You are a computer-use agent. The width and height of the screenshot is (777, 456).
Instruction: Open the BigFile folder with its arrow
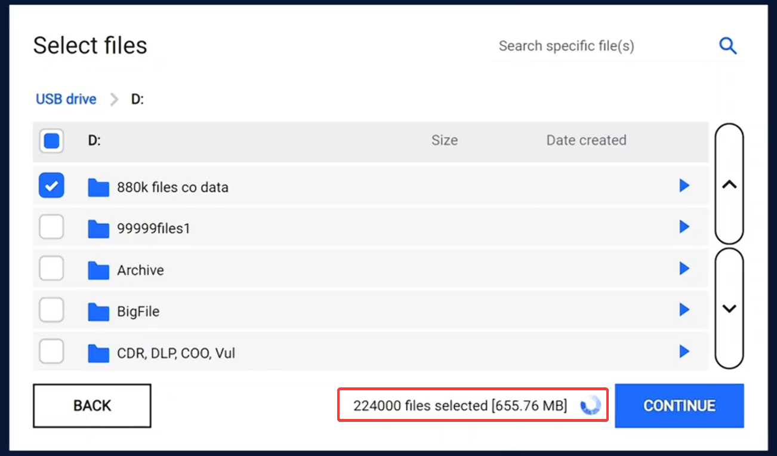[684, 310]
